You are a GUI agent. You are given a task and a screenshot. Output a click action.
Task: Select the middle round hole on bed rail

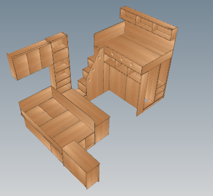point(122,59)
